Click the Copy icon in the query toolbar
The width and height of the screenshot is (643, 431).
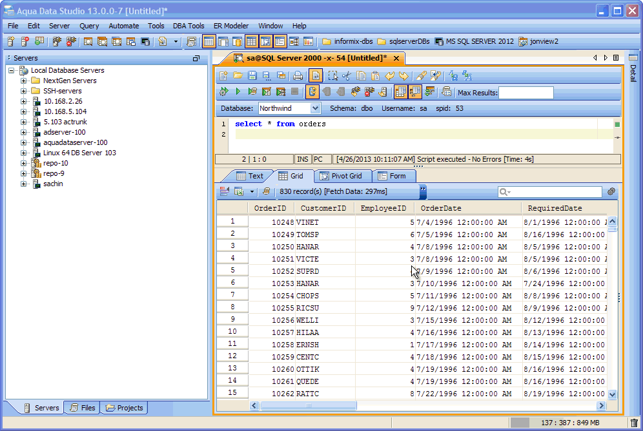point(362,76)
